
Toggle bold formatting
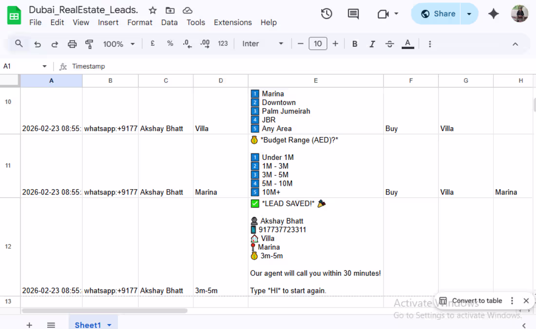coord(355,44)
